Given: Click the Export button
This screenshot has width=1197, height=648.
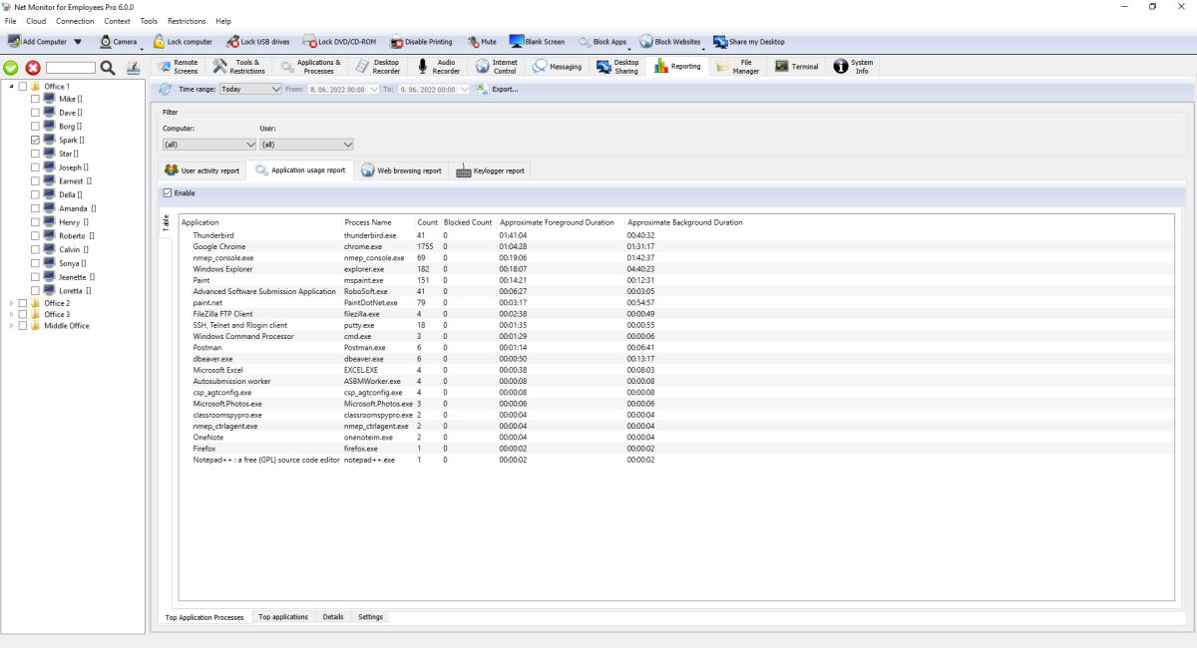Looking at the screenshot, I should 497,89.
